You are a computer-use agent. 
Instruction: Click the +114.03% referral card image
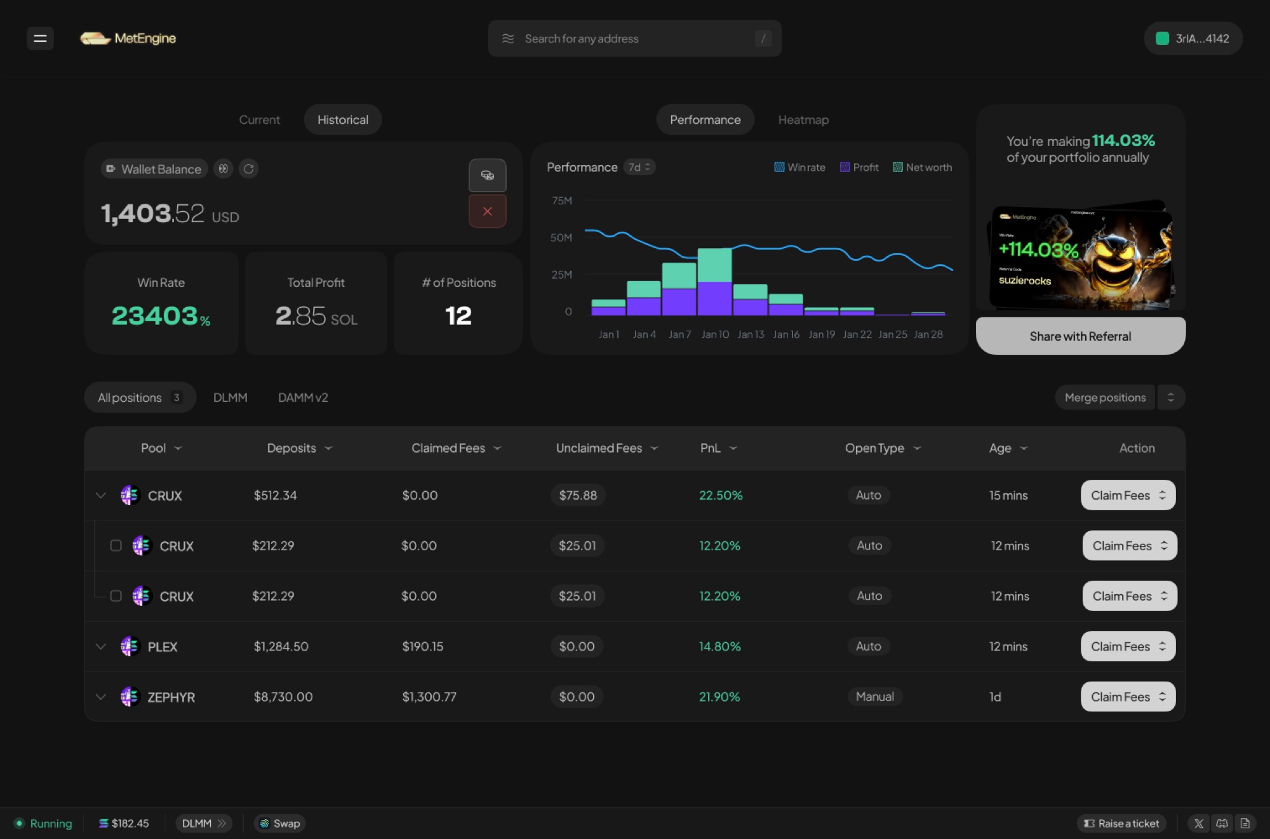[1081, 256]
